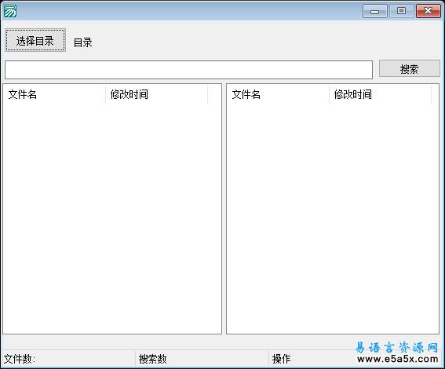This screenshot has height=369, width=445.
Task: Click the 文件数 status bar panel
Action: tap(69, 359)
